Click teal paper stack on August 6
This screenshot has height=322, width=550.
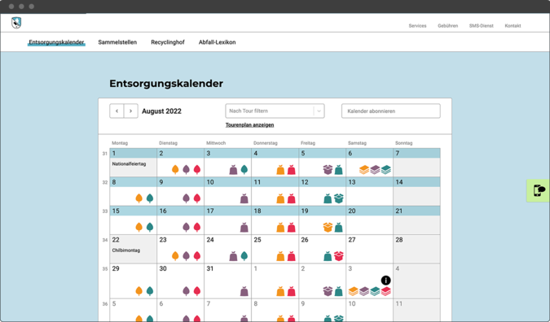pyautogui.click(x=386, y=170)
